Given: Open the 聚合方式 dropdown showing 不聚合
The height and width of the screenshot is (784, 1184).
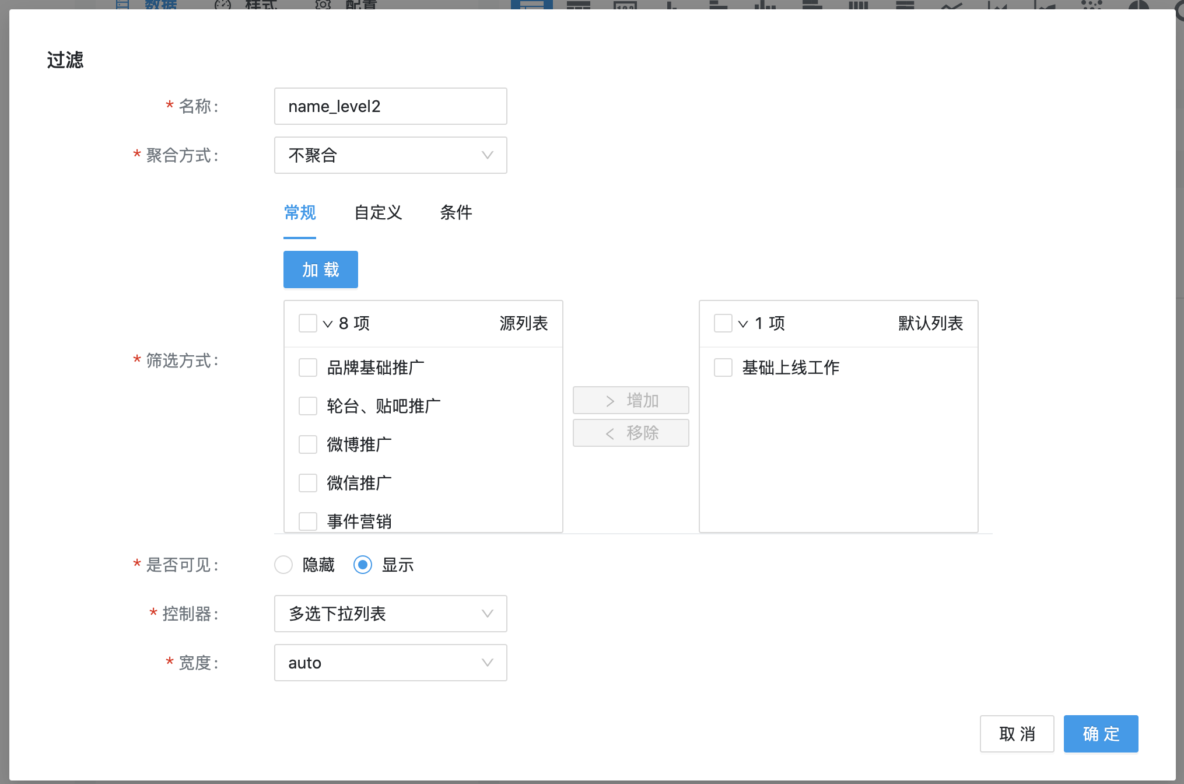Looking at the screenshot, I should tap(390, 155).
